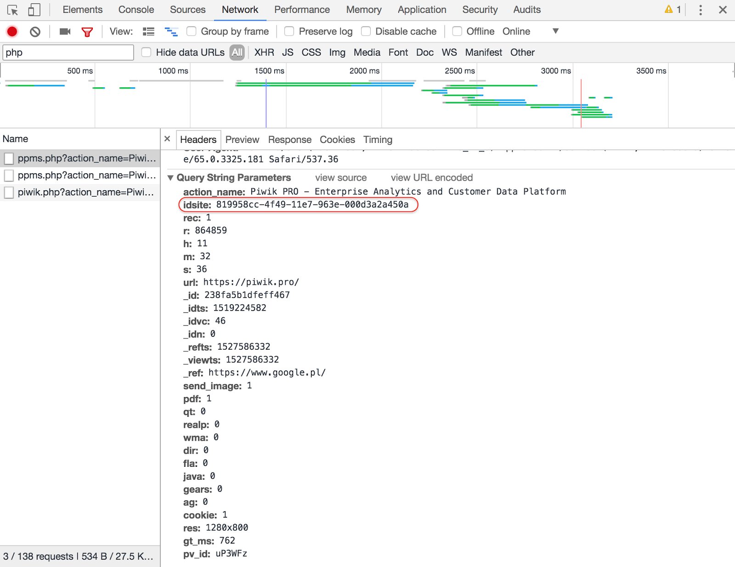This screenshot has height=567, width=735.
Task: Toggle the device toolbar icon
Action: point(34,10)
